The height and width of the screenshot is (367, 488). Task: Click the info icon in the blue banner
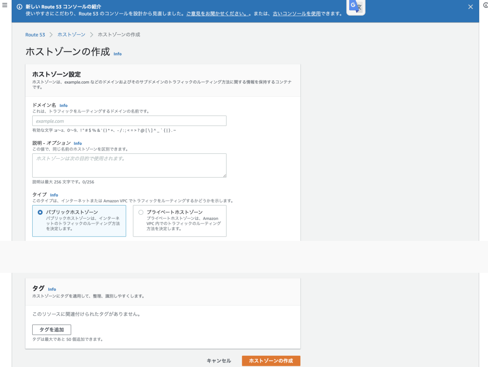click(x=19, y=7)
